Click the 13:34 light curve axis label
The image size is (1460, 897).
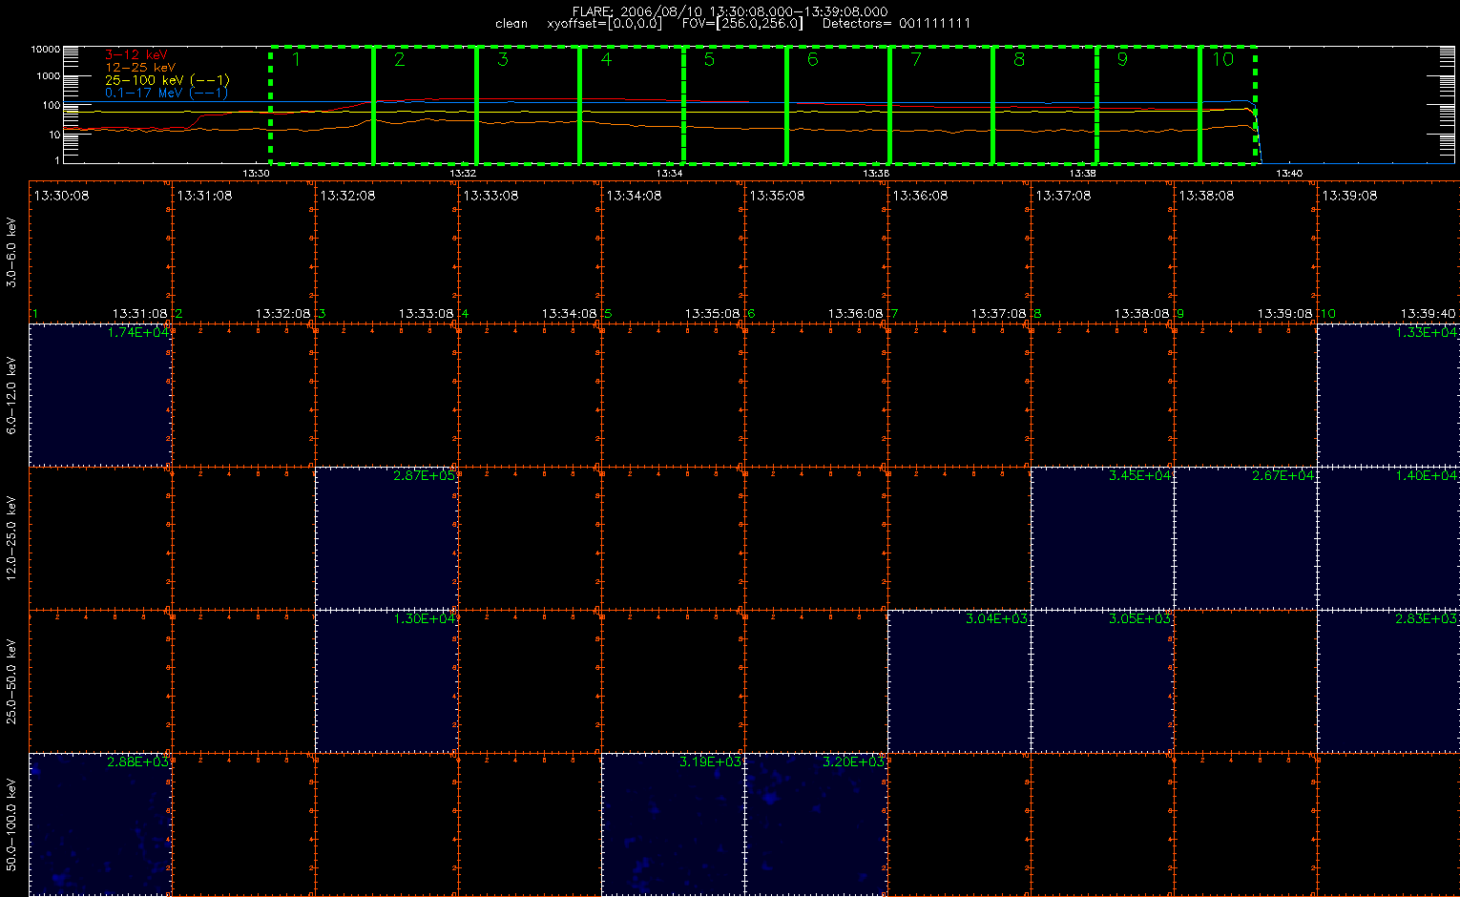click(x=670, y=174)
